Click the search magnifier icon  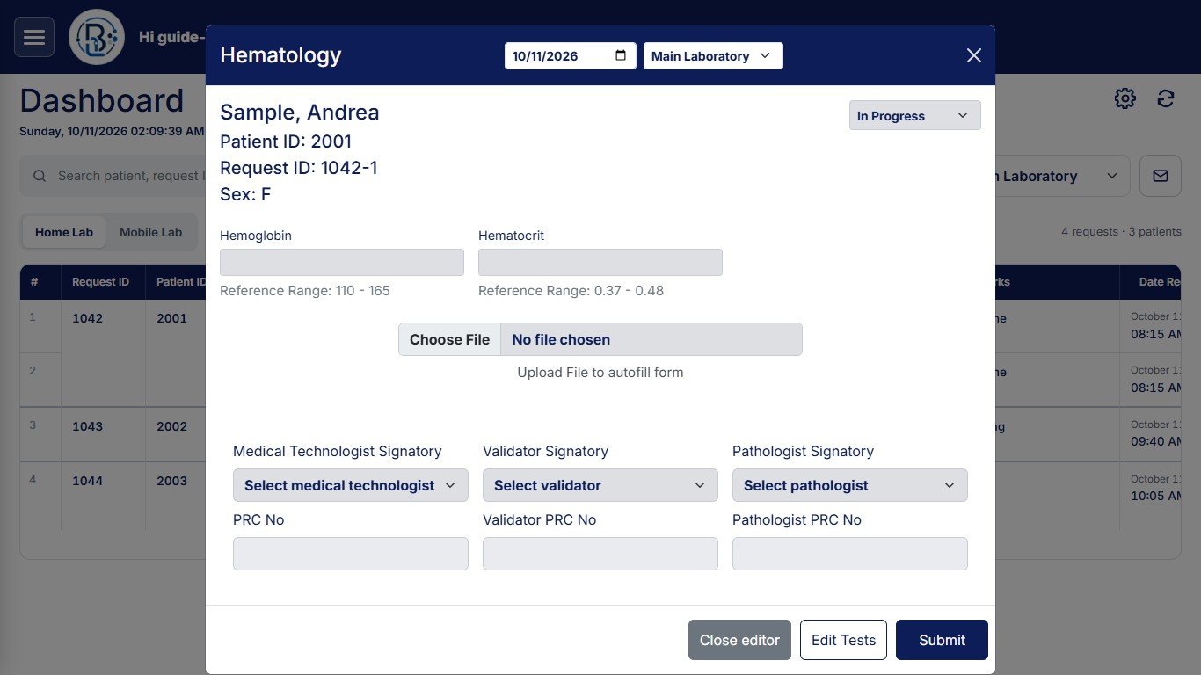(x=40, y=176)
